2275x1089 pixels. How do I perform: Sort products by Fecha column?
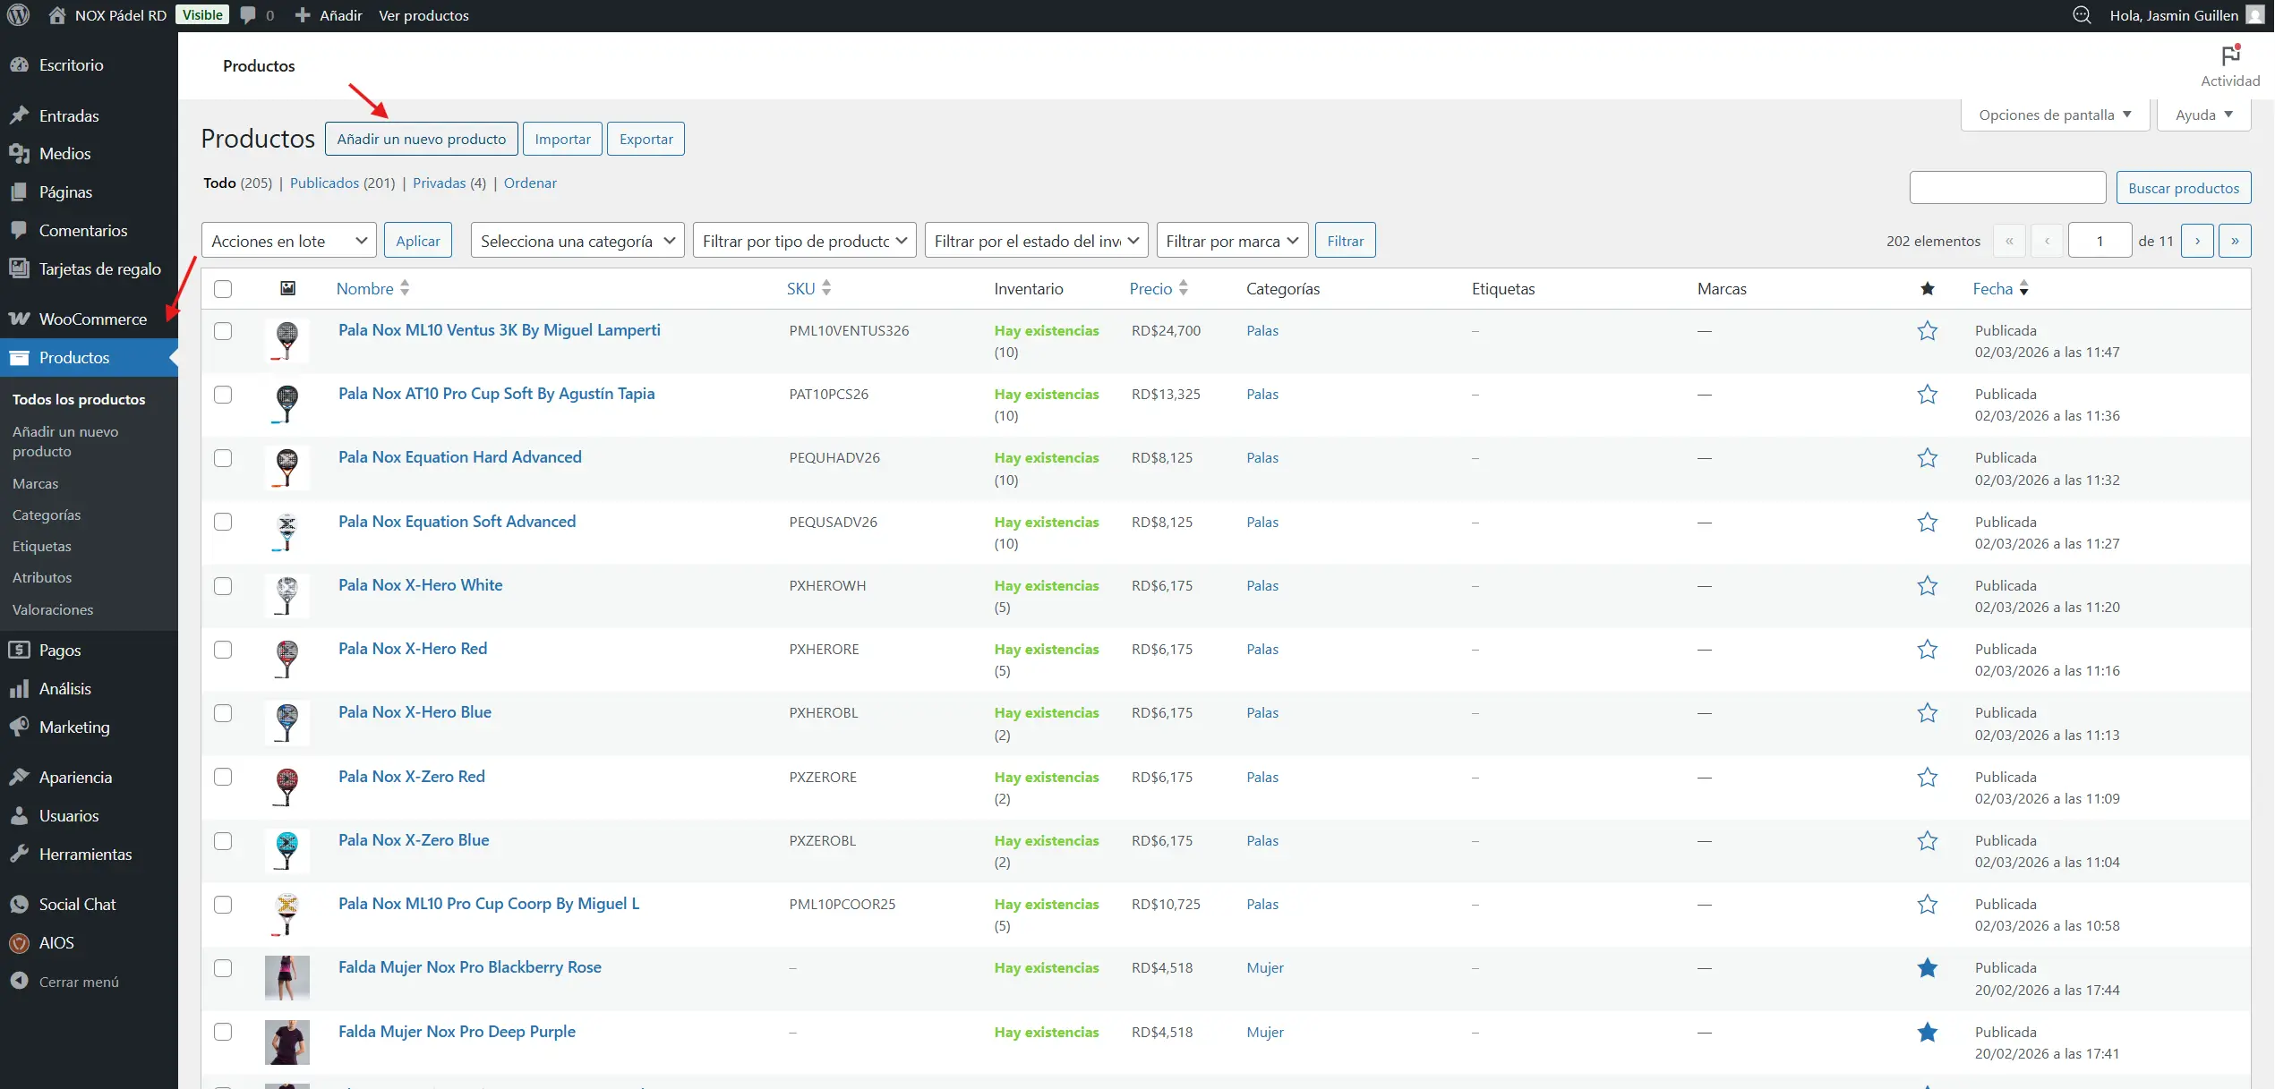pyautogui.click(x=2000, y=288)
